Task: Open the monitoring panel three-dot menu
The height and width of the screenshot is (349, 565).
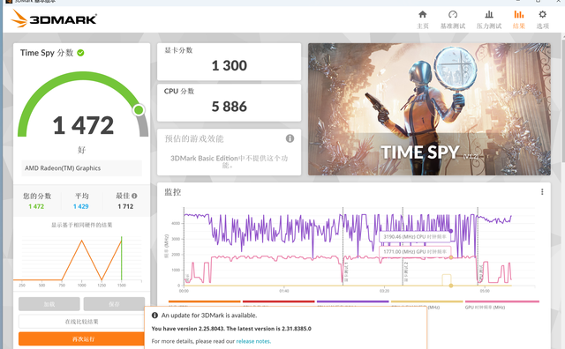Action: click(x=542, y=192)
